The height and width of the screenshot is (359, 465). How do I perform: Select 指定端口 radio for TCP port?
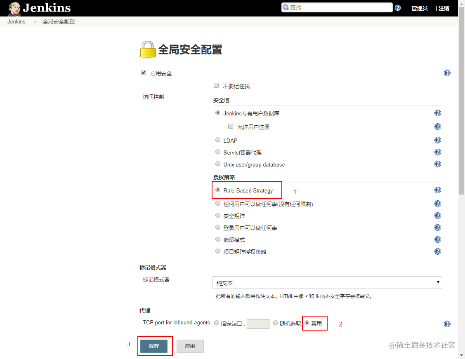[217, 323]
